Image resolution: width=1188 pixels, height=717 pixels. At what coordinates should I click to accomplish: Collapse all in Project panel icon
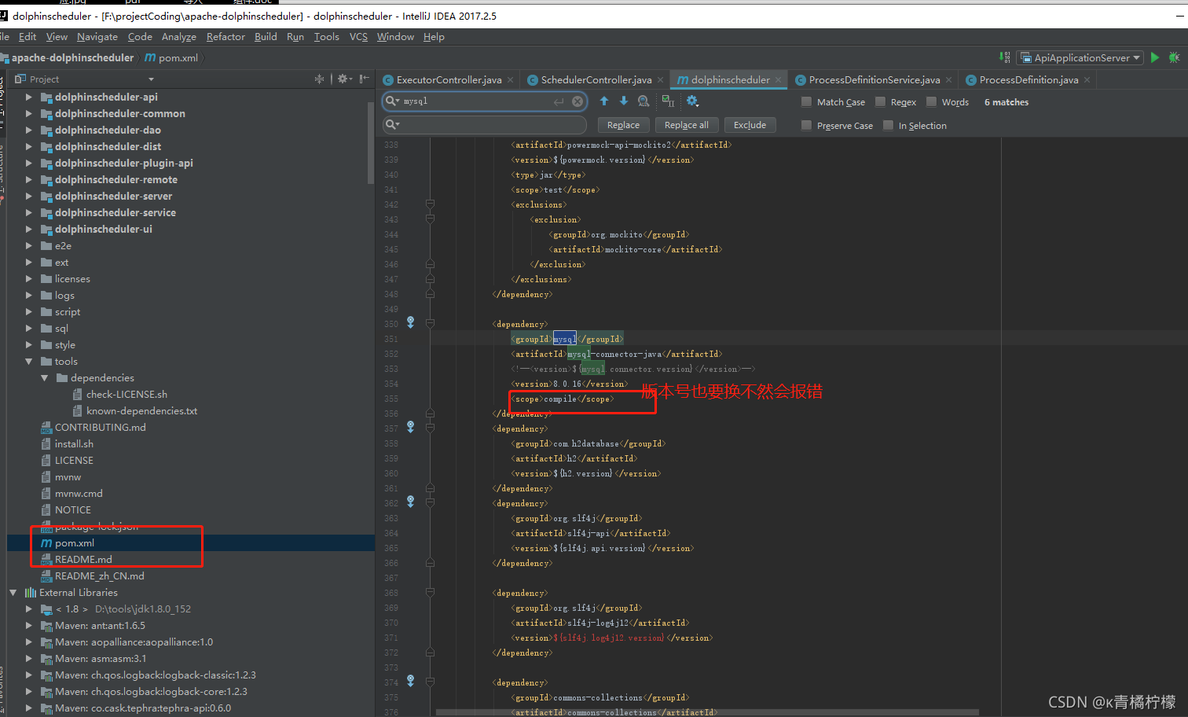(319, 79)
